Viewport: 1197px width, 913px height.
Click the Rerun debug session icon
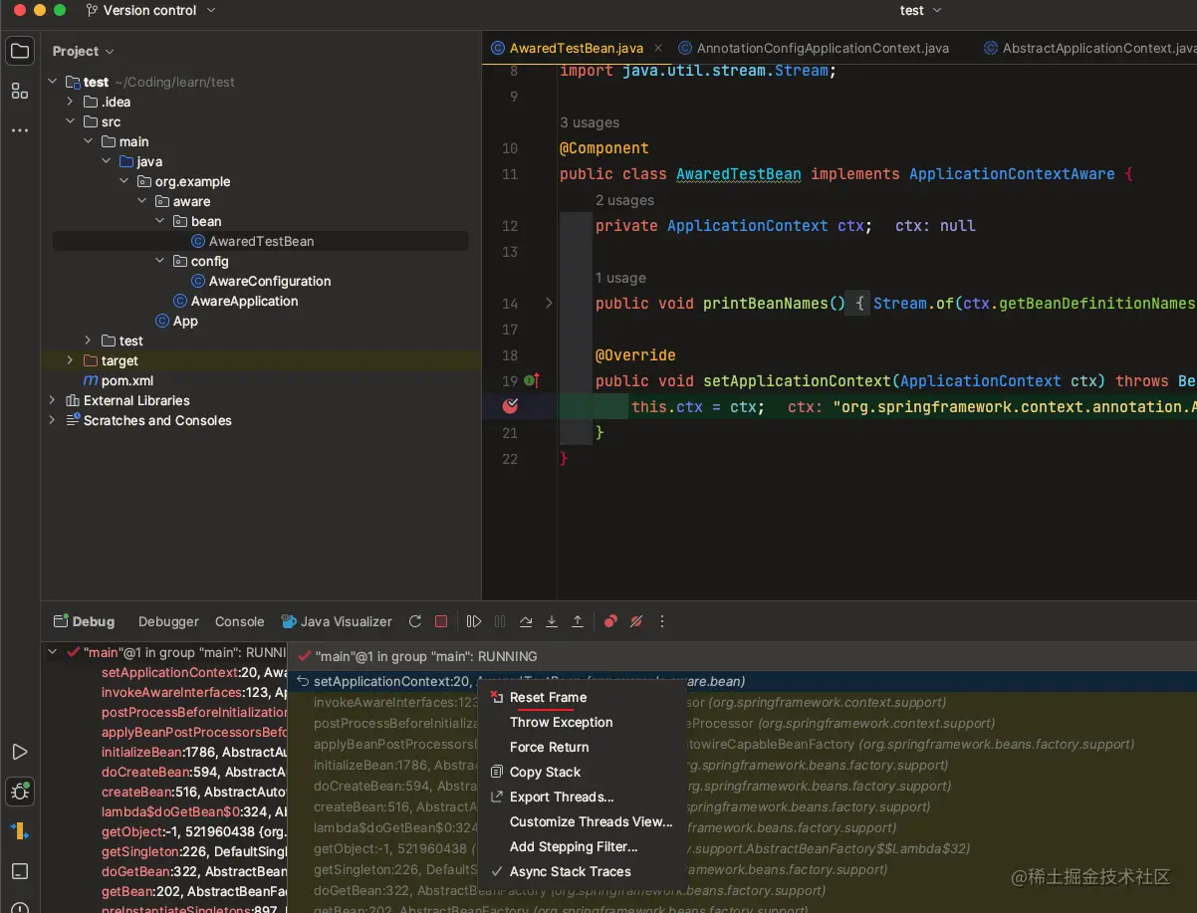point(415,621)
